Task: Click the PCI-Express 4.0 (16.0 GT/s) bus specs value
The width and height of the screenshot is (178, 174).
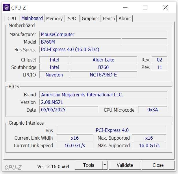Action: point(103,49)
